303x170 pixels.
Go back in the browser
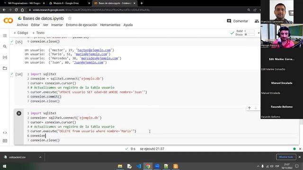click(4, 10)
